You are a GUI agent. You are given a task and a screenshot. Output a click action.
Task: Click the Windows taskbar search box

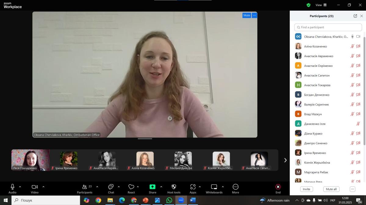point(46,200)
